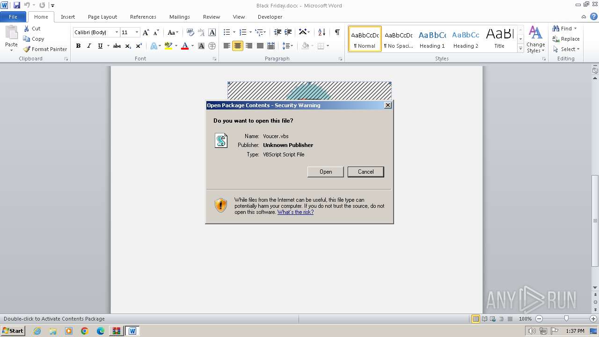Click the Sort icon
The height and width of the screenshot is (337, 599).
pyautogui.click(x=321, y=32)
